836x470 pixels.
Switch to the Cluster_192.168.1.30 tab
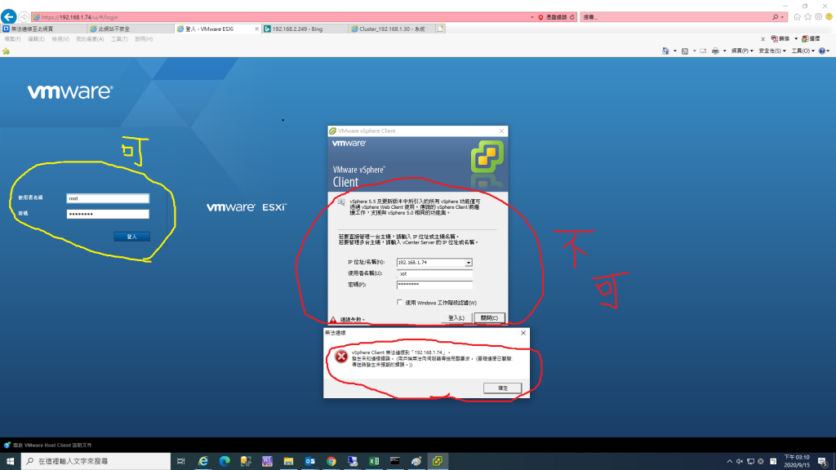(x=392, y=29)
